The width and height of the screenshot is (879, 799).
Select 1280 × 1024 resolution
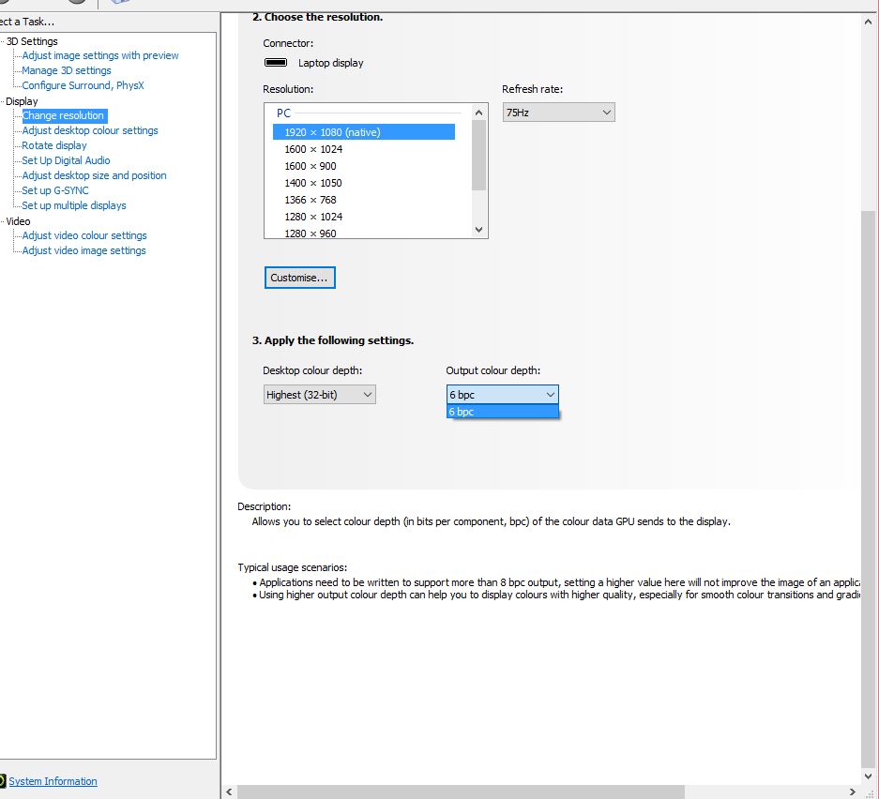313,217
